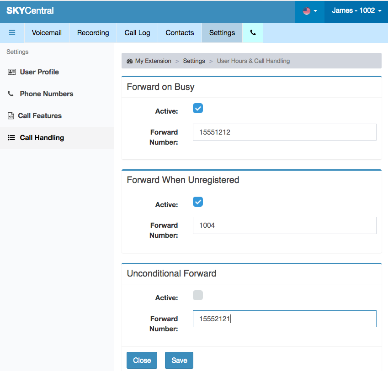Image resolution: width=388 pixels, height=371 pixels.
Task: Click the Call Features document icon
Action: click(11, 115)
